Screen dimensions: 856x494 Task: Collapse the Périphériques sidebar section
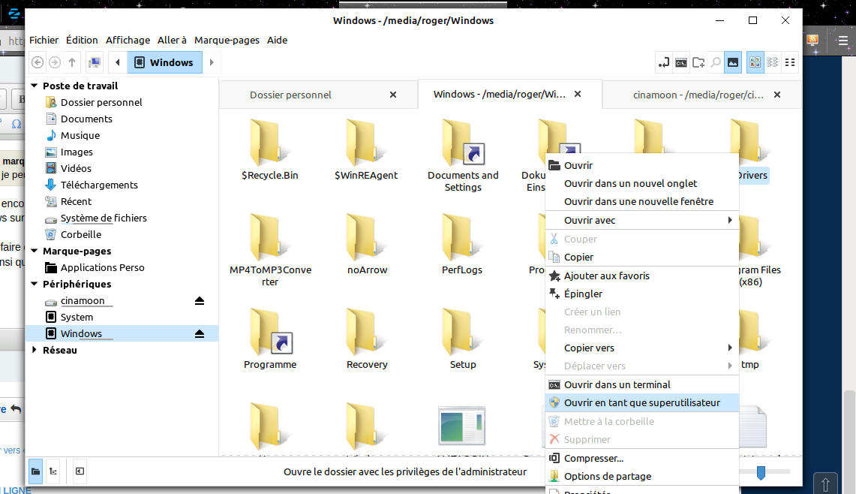point(35,285)
